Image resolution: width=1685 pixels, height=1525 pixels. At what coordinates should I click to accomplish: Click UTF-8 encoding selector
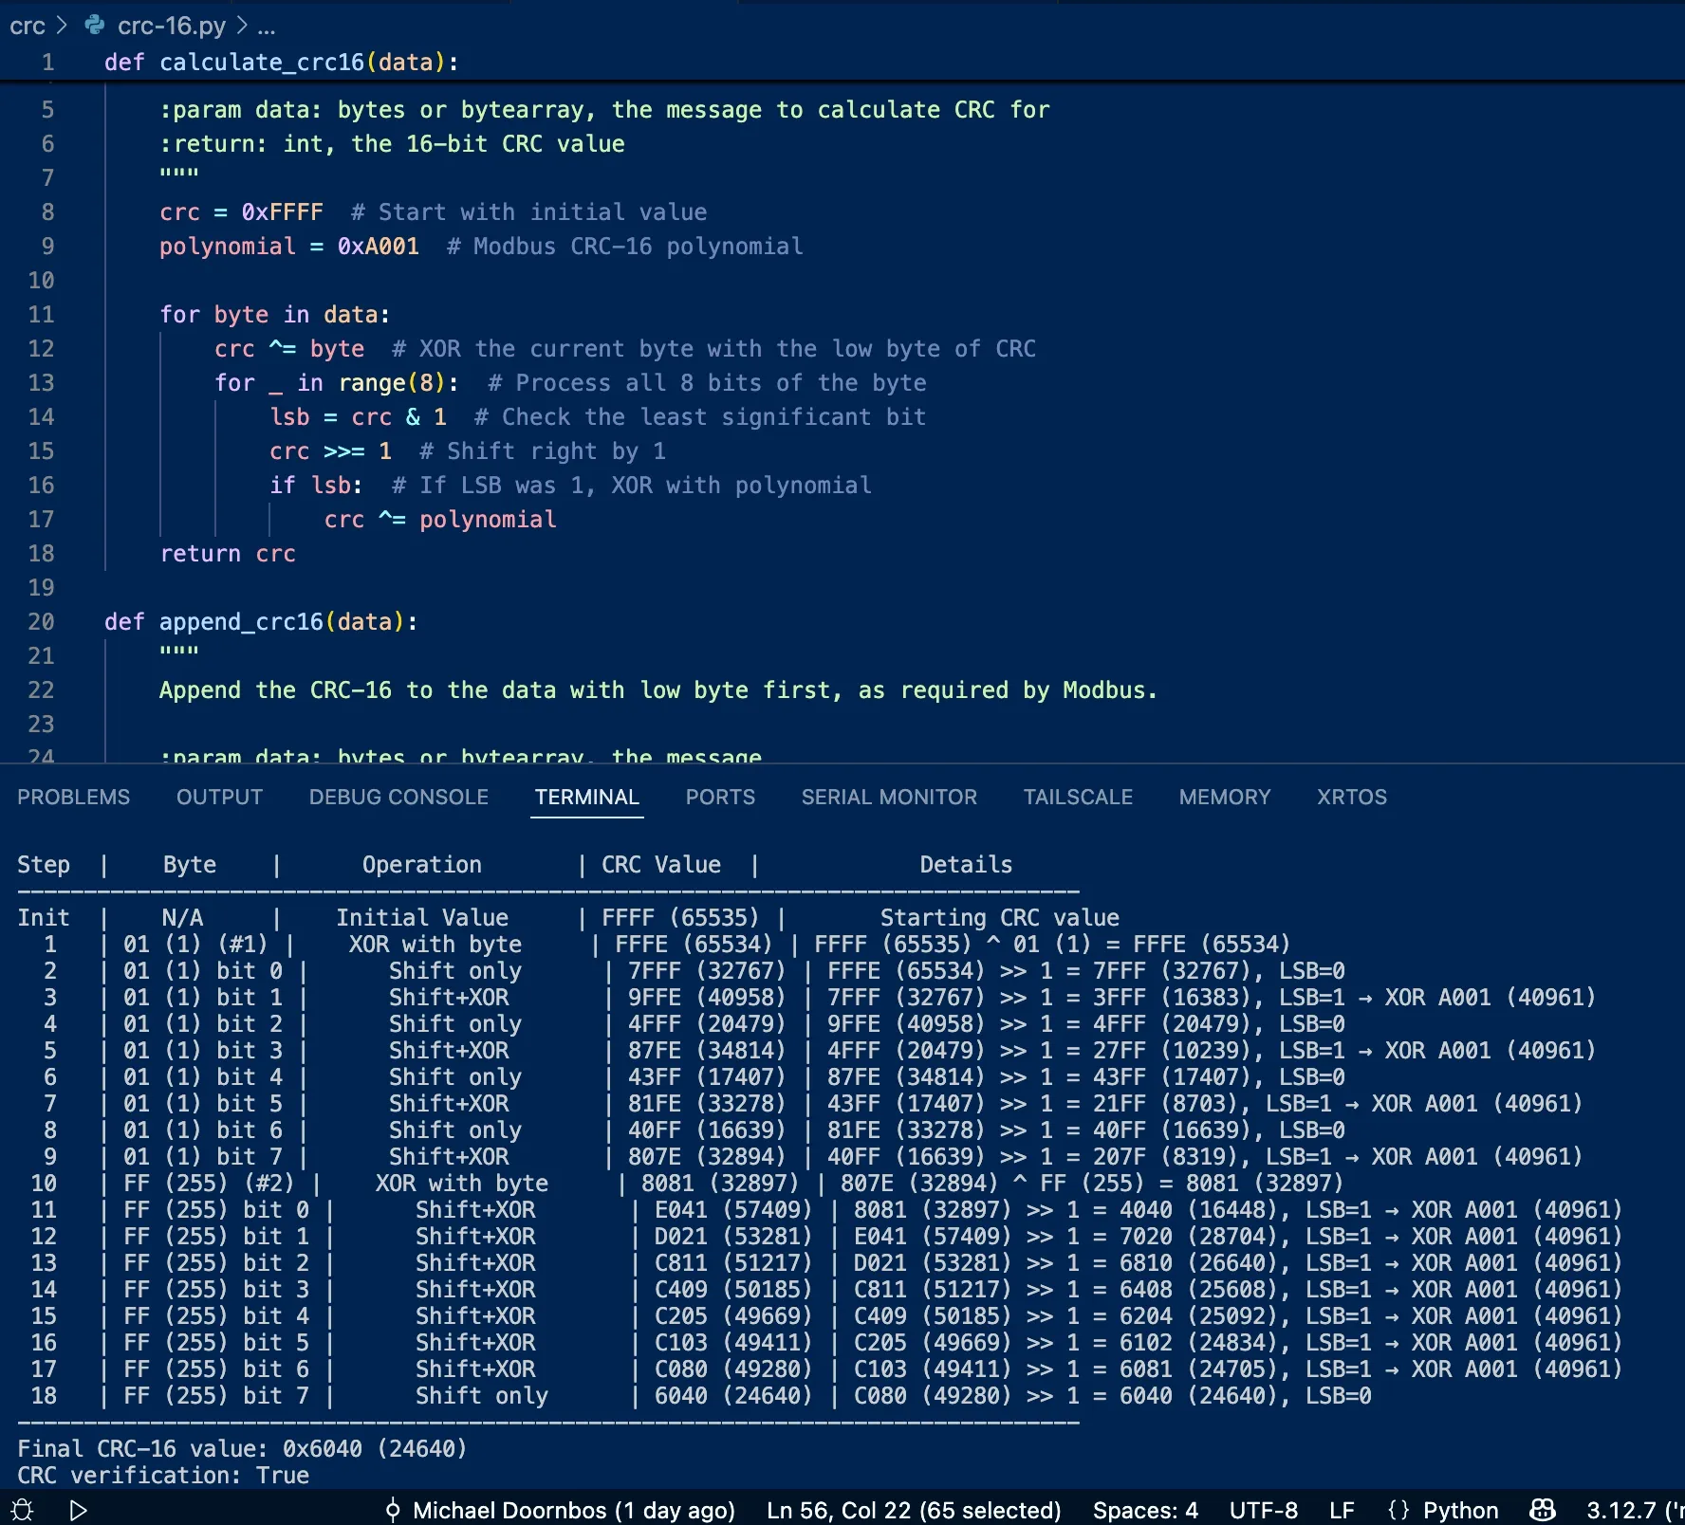point(1263,1510)
